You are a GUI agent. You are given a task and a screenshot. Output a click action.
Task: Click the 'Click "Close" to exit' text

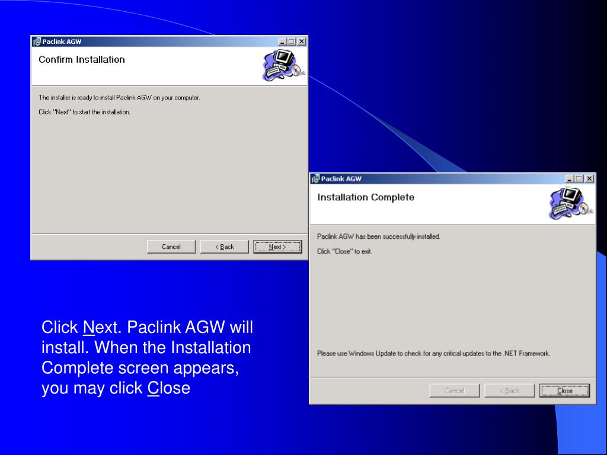click(344, 251)
